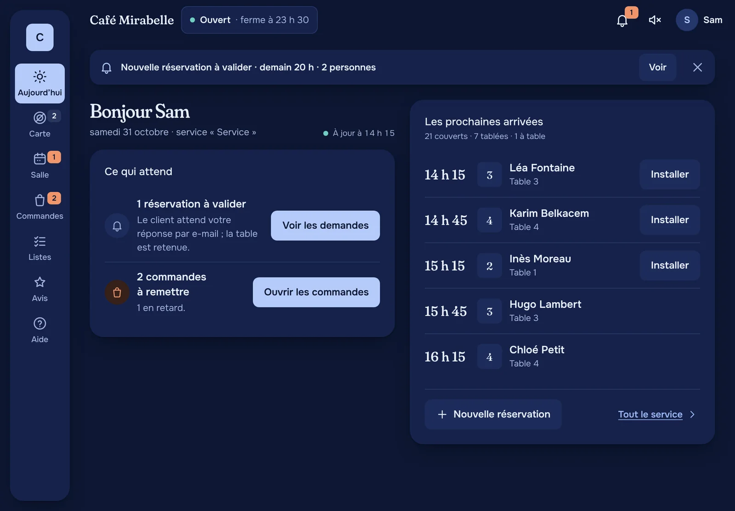735x511 pixels.
Task: Open the Avis star section
Action: tap(40, 289)
